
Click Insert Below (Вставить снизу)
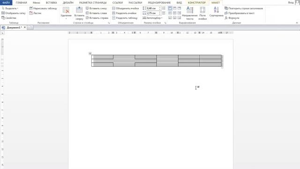click(96, 8)
